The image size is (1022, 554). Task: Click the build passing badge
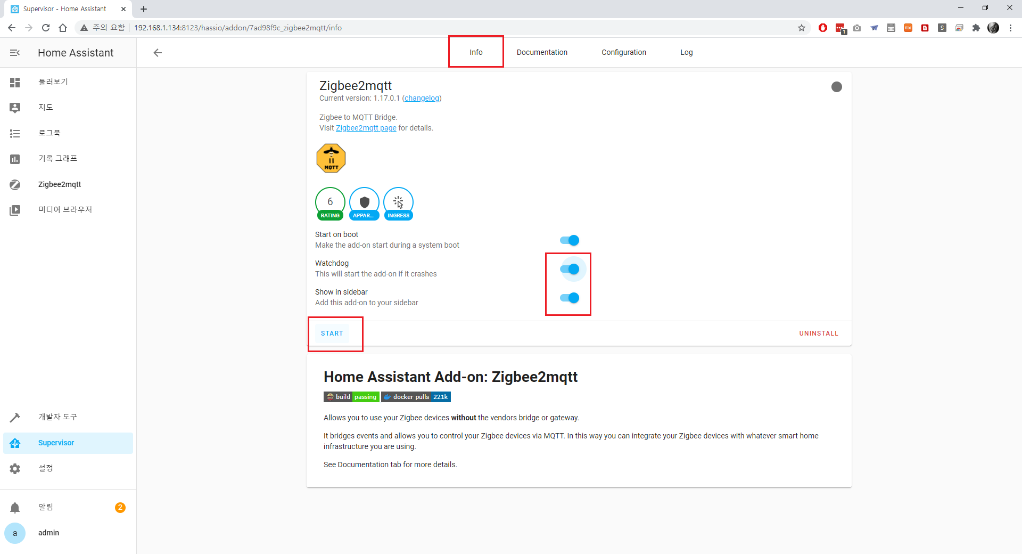351,397
